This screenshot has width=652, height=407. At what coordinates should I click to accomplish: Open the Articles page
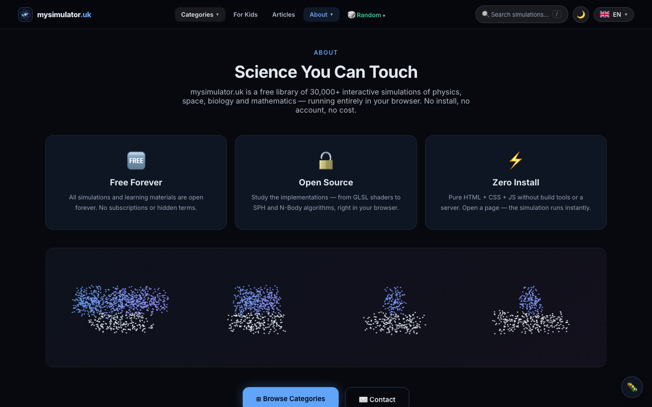click(x=283, y=14)
